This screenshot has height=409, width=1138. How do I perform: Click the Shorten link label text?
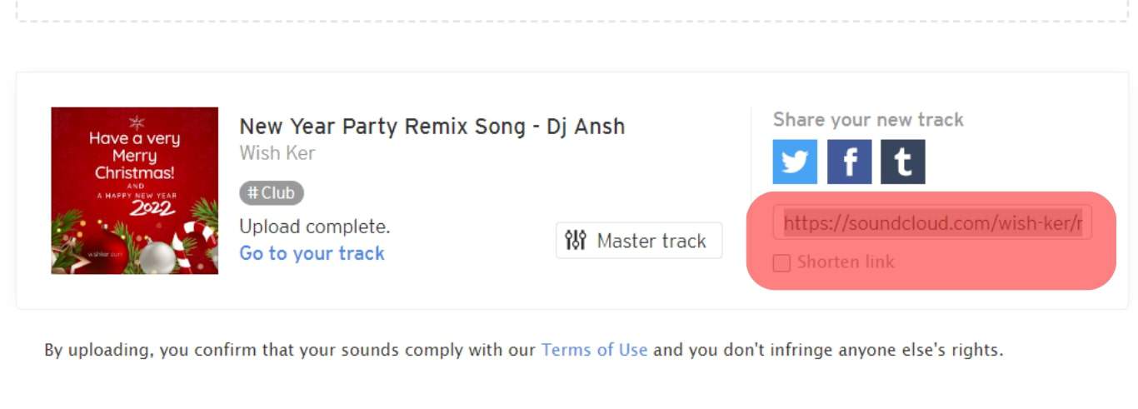(846, 262)
